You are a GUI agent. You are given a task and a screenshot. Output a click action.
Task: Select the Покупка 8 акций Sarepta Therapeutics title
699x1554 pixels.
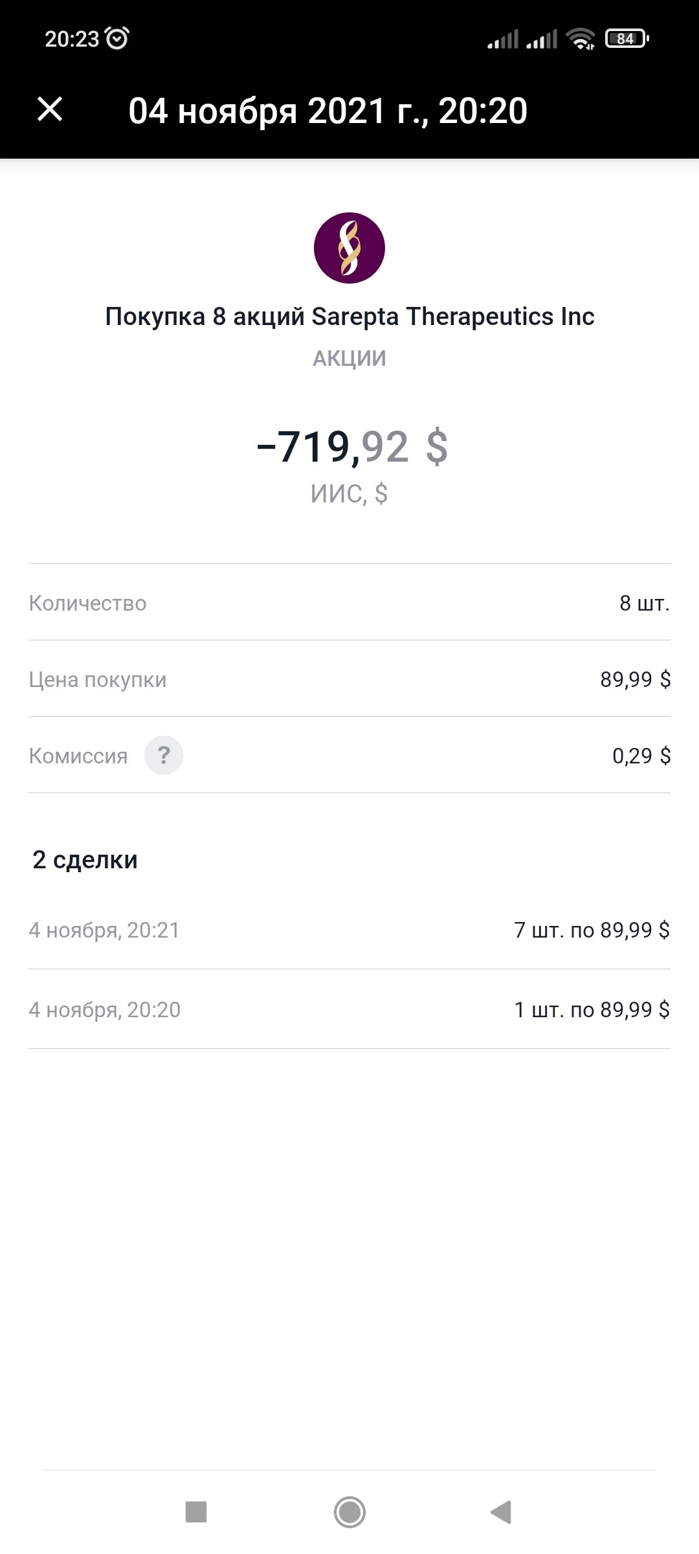point(349,317)
